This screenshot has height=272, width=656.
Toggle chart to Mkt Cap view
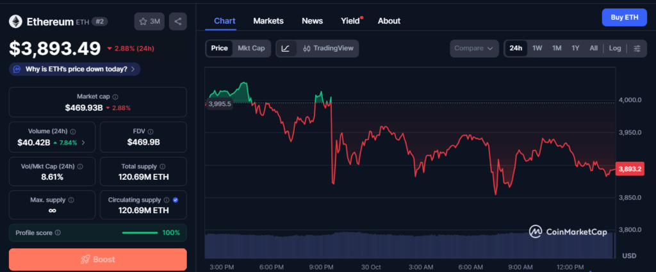tap(251, 48)
